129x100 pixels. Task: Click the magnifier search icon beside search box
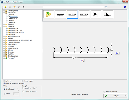click(x=106, y=7)
